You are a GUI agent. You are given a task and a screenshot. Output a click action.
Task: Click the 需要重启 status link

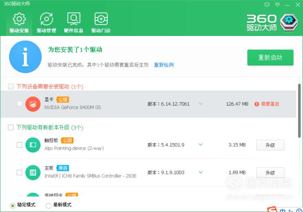click(270, 104)
